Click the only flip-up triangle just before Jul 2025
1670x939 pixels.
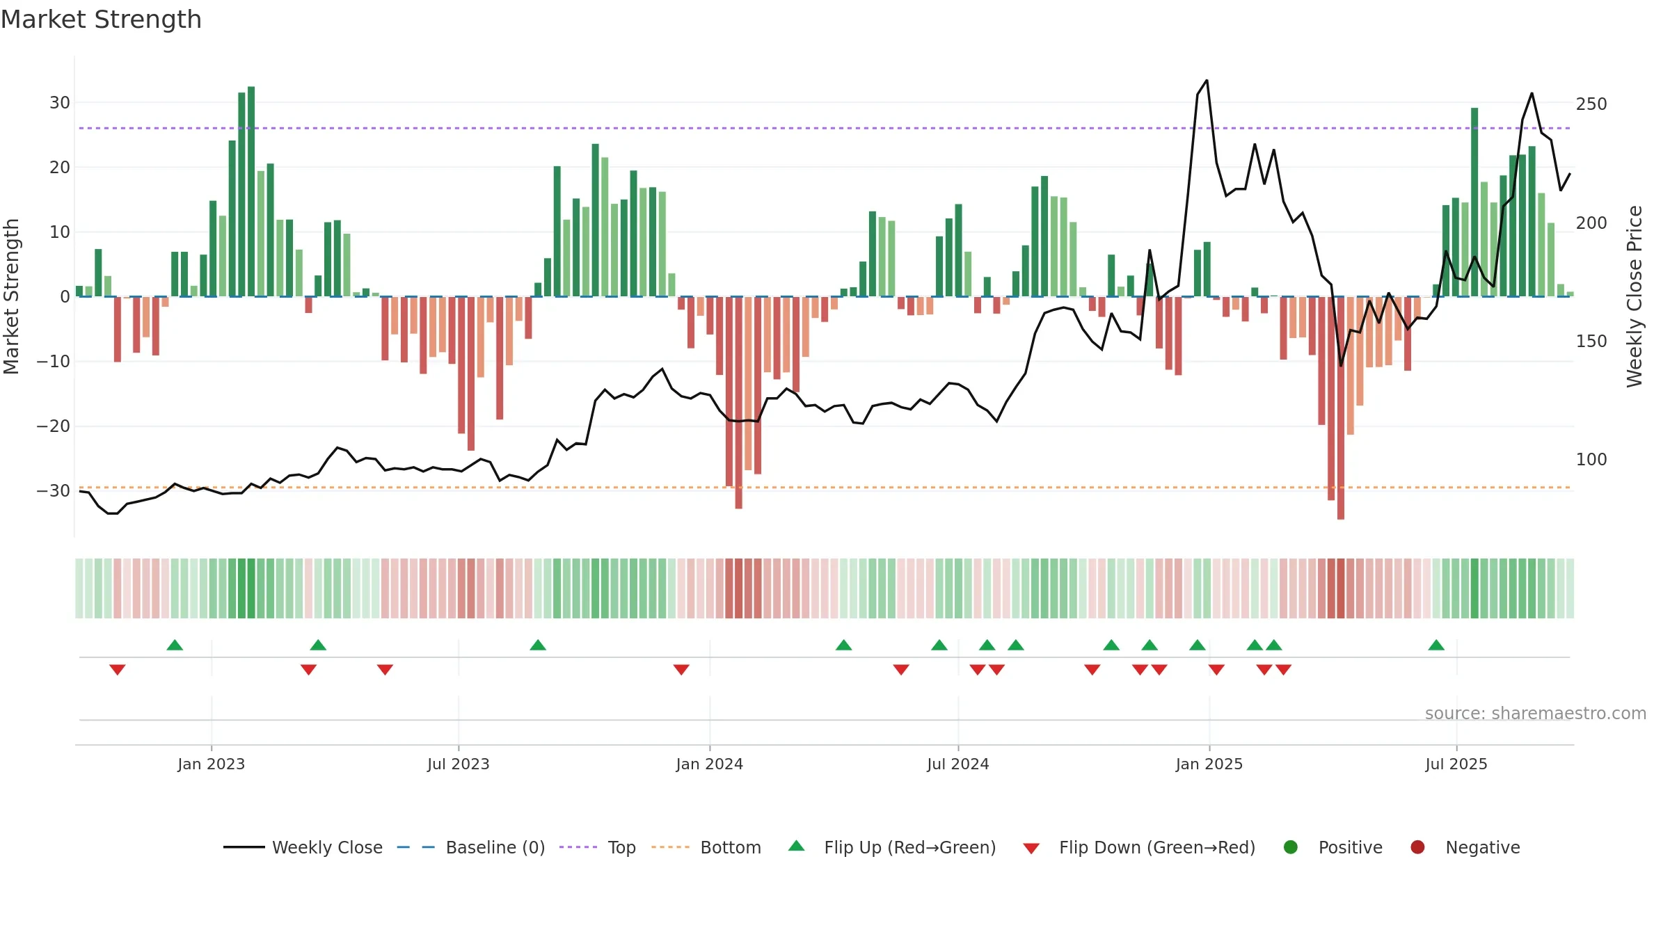tap(1436, 645)
